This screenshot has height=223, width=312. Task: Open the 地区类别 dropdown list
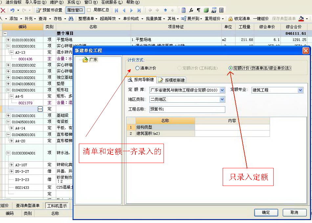(x=222, y=99)
